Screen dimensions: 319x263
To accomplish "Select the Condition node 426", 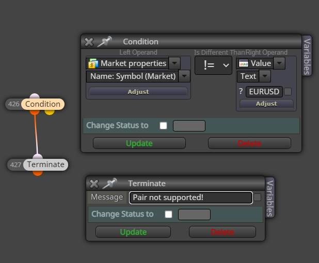I will click(43, 104).
